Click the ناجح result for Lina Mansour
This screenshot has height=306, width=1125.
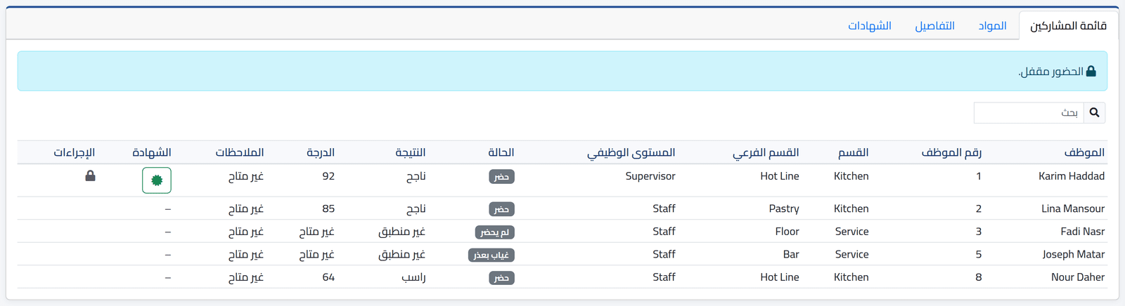coord(416,208)
